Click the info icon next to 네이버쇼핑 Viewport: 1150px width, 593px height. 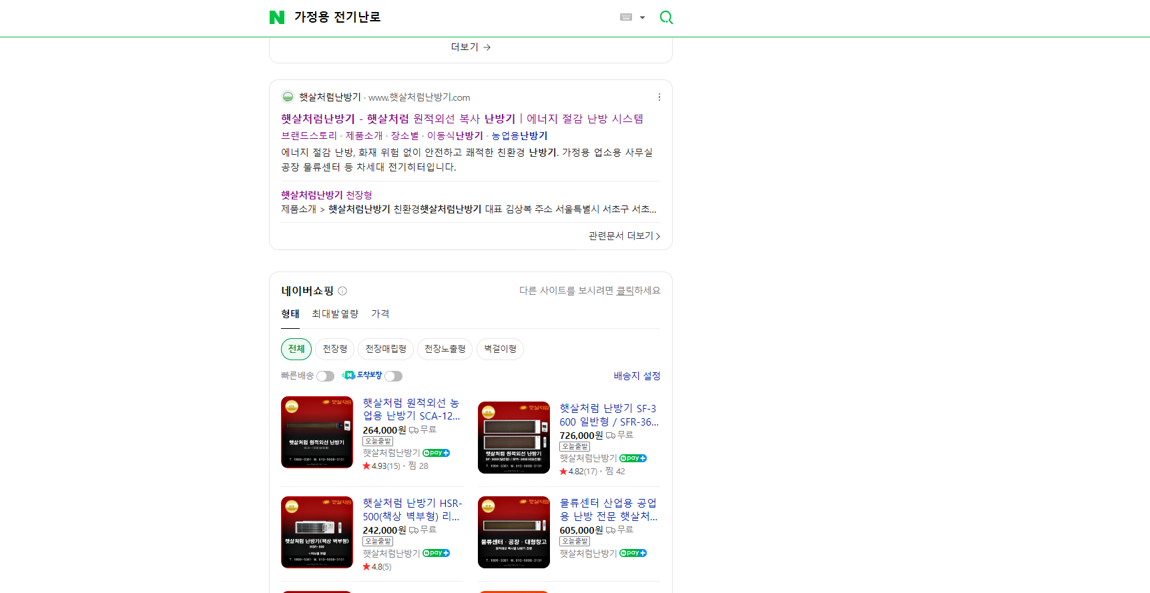(x=342, y=291)
